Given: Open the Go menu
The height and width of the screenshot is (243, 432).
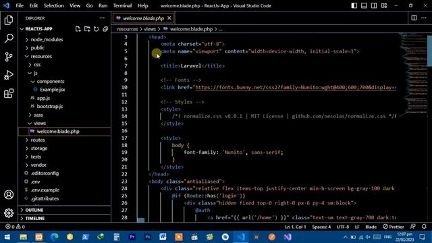Looking at the screenshot, I should click(89, 5).
